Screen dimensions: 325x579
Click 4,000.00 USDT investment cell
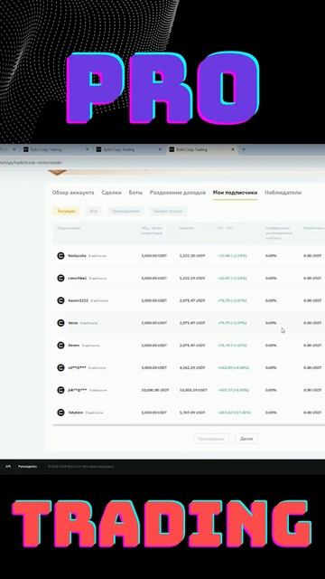154,368
